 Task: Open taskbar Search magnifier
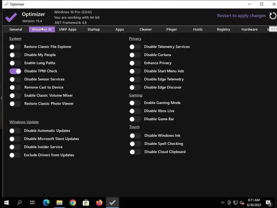tap(19, 203)
